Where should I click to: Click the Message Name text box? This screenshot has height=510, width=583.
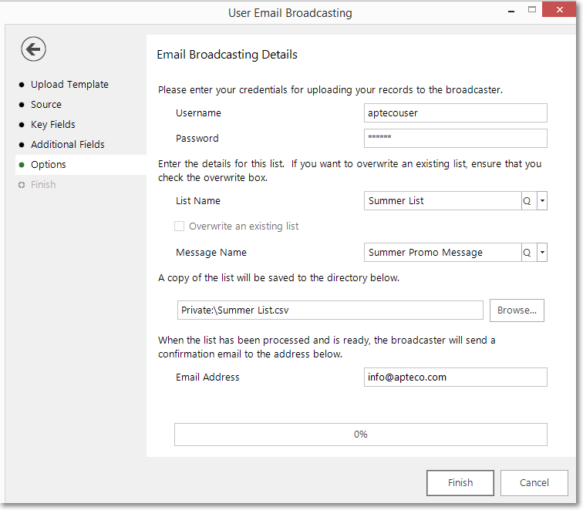click(443, 253)
